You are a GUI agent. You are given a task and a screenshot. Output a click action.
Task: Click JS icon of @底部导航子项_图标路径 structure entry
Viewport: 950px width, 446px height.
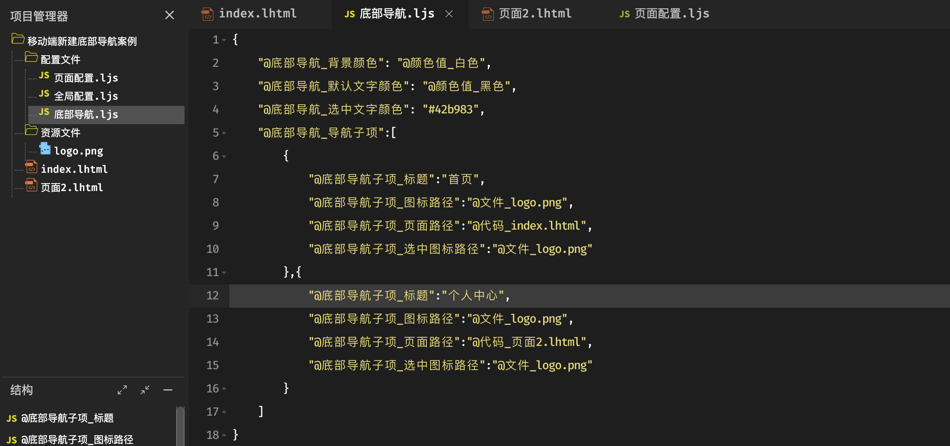12,440
